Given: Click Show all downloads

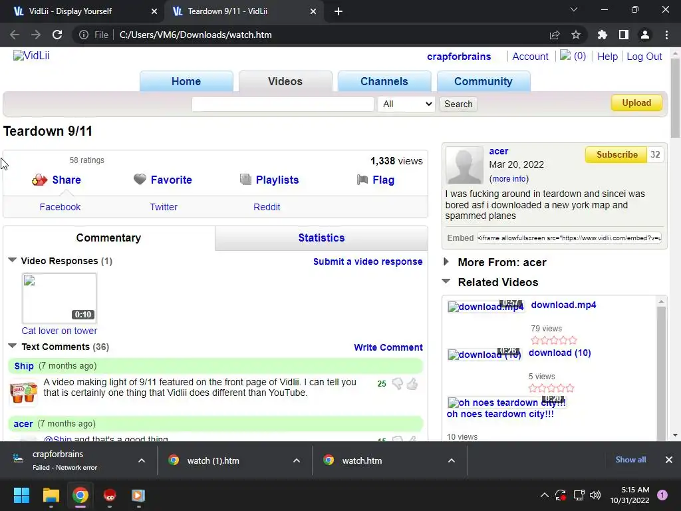Looking at the screenshot, I should [630, 460].
